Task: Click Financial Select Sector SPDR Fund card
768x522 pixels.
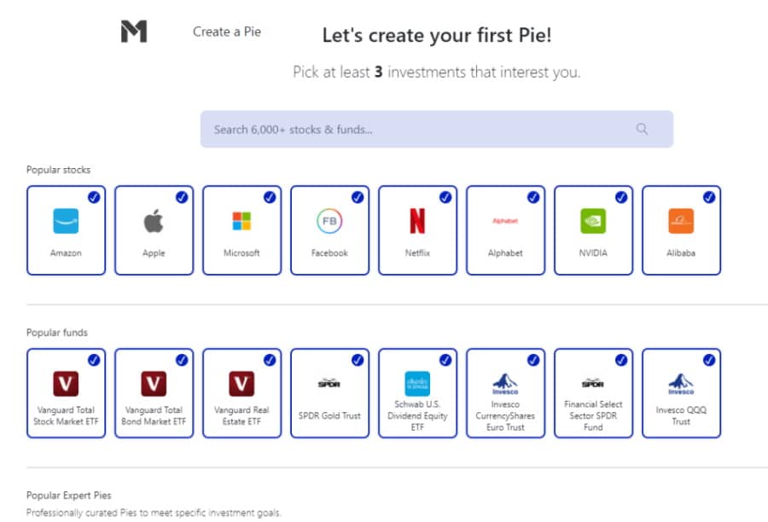Action: 593,393
